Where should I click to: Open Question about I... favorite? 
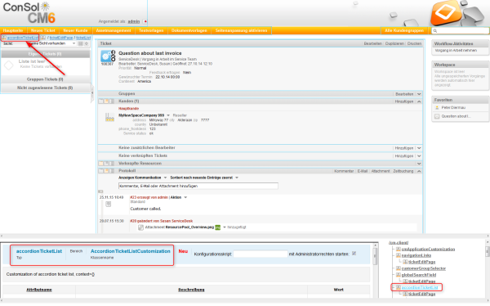coord(456,116)
